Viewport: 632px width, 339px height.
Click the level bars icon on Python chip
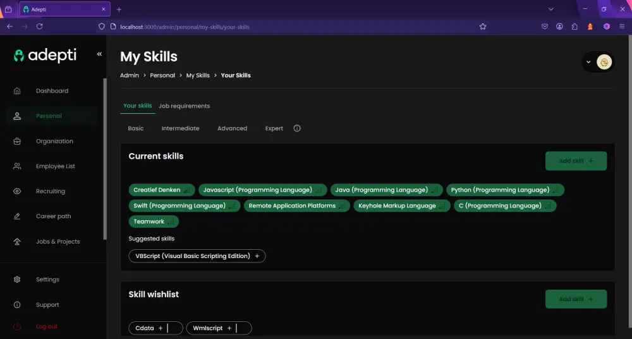pyautogui.click(x=556, y=190)
